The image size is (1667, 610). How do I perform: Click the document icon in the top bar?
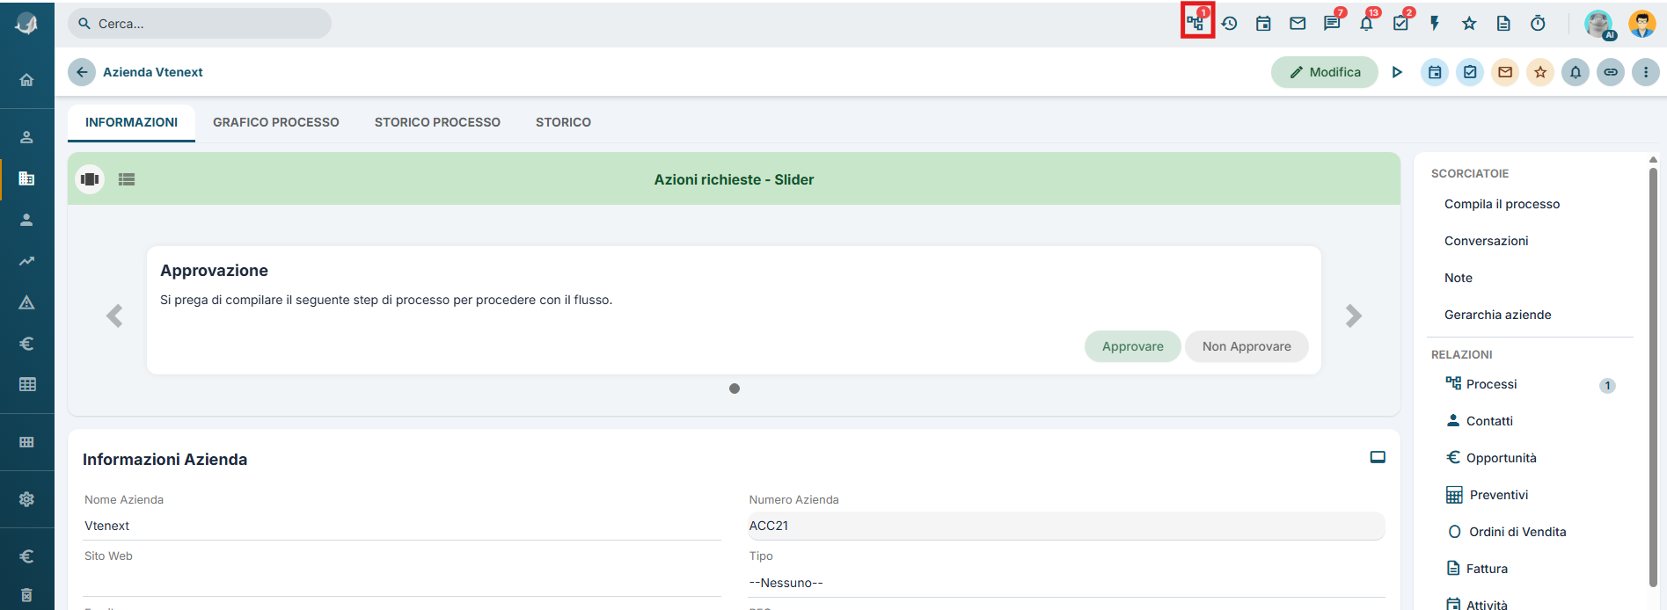pyautogui.click(x=1503, y=24)
